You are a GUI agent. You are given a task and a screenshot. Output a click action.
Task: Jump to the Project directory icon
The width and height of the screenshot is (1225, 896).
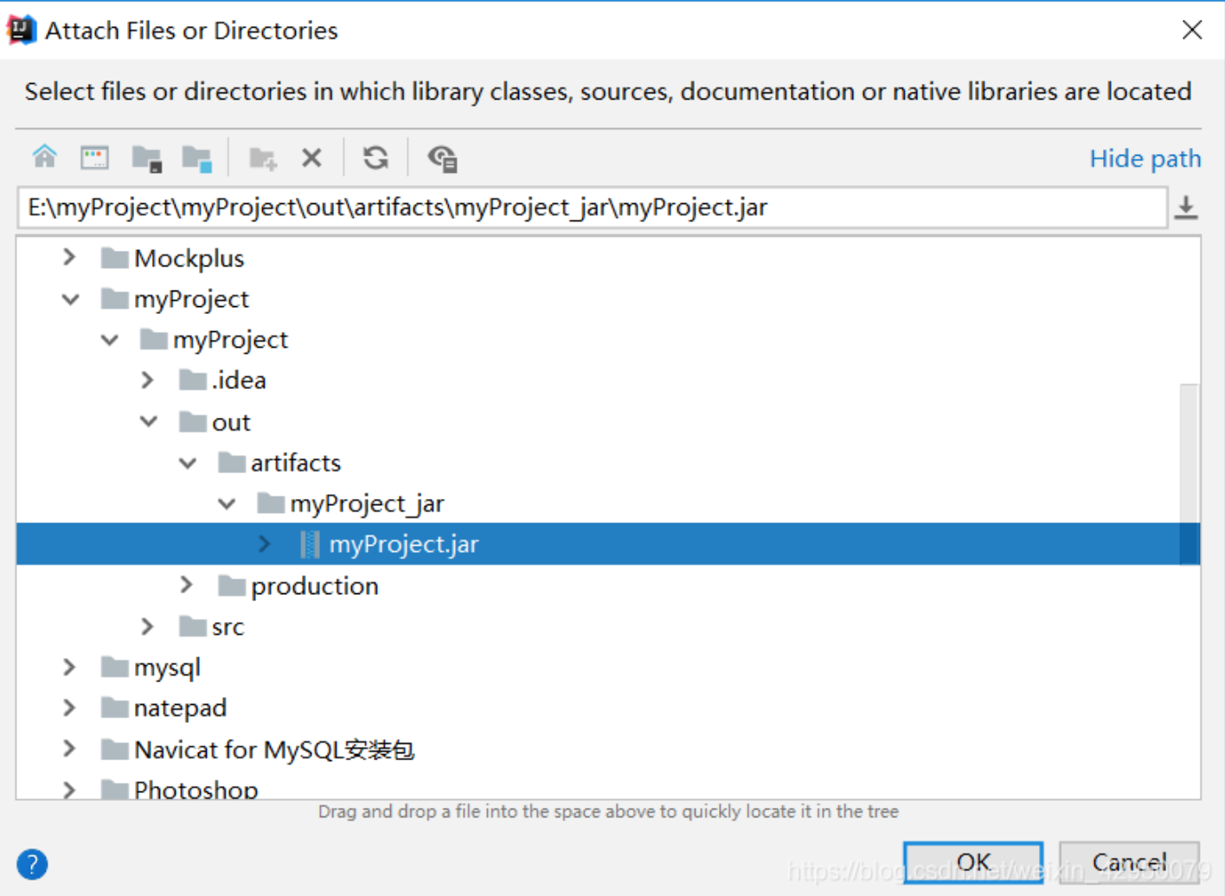pyautogui.click(x=146, y=158)
